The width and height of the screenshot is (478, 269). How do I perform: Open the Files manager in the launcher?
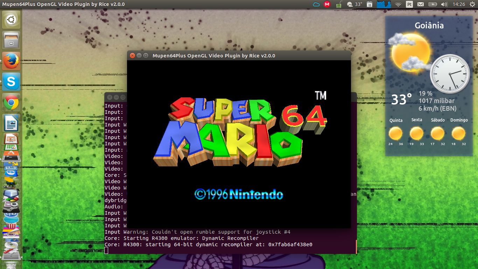tap(11, 40)
